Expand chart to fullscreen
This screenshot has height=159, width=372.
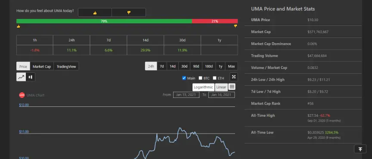234,77
